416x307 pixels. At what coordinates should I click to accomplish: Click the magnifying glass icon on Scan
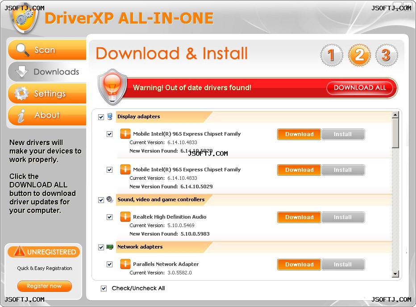[23, 50]
